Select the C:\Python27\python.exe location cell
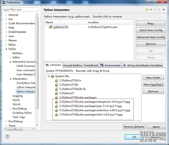Image resolution: width=169 pixels, height=145 pixels. [103, 27]
